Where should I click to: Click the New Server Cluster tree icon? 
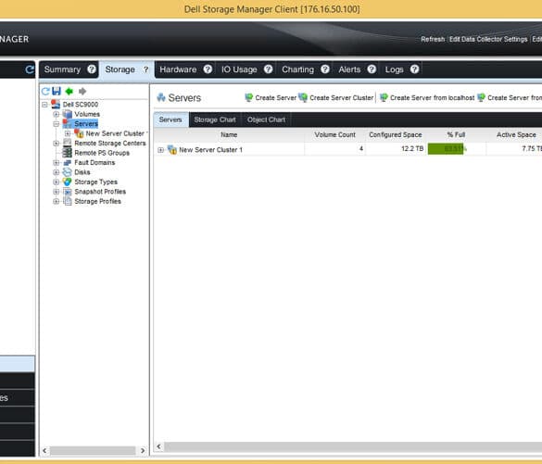[x=79, y=133]
